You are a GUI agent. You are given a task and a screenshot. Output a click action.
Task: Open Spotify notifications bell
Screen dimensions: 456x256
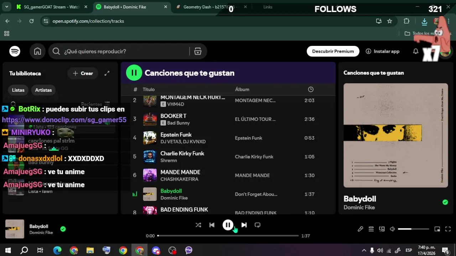415,51
